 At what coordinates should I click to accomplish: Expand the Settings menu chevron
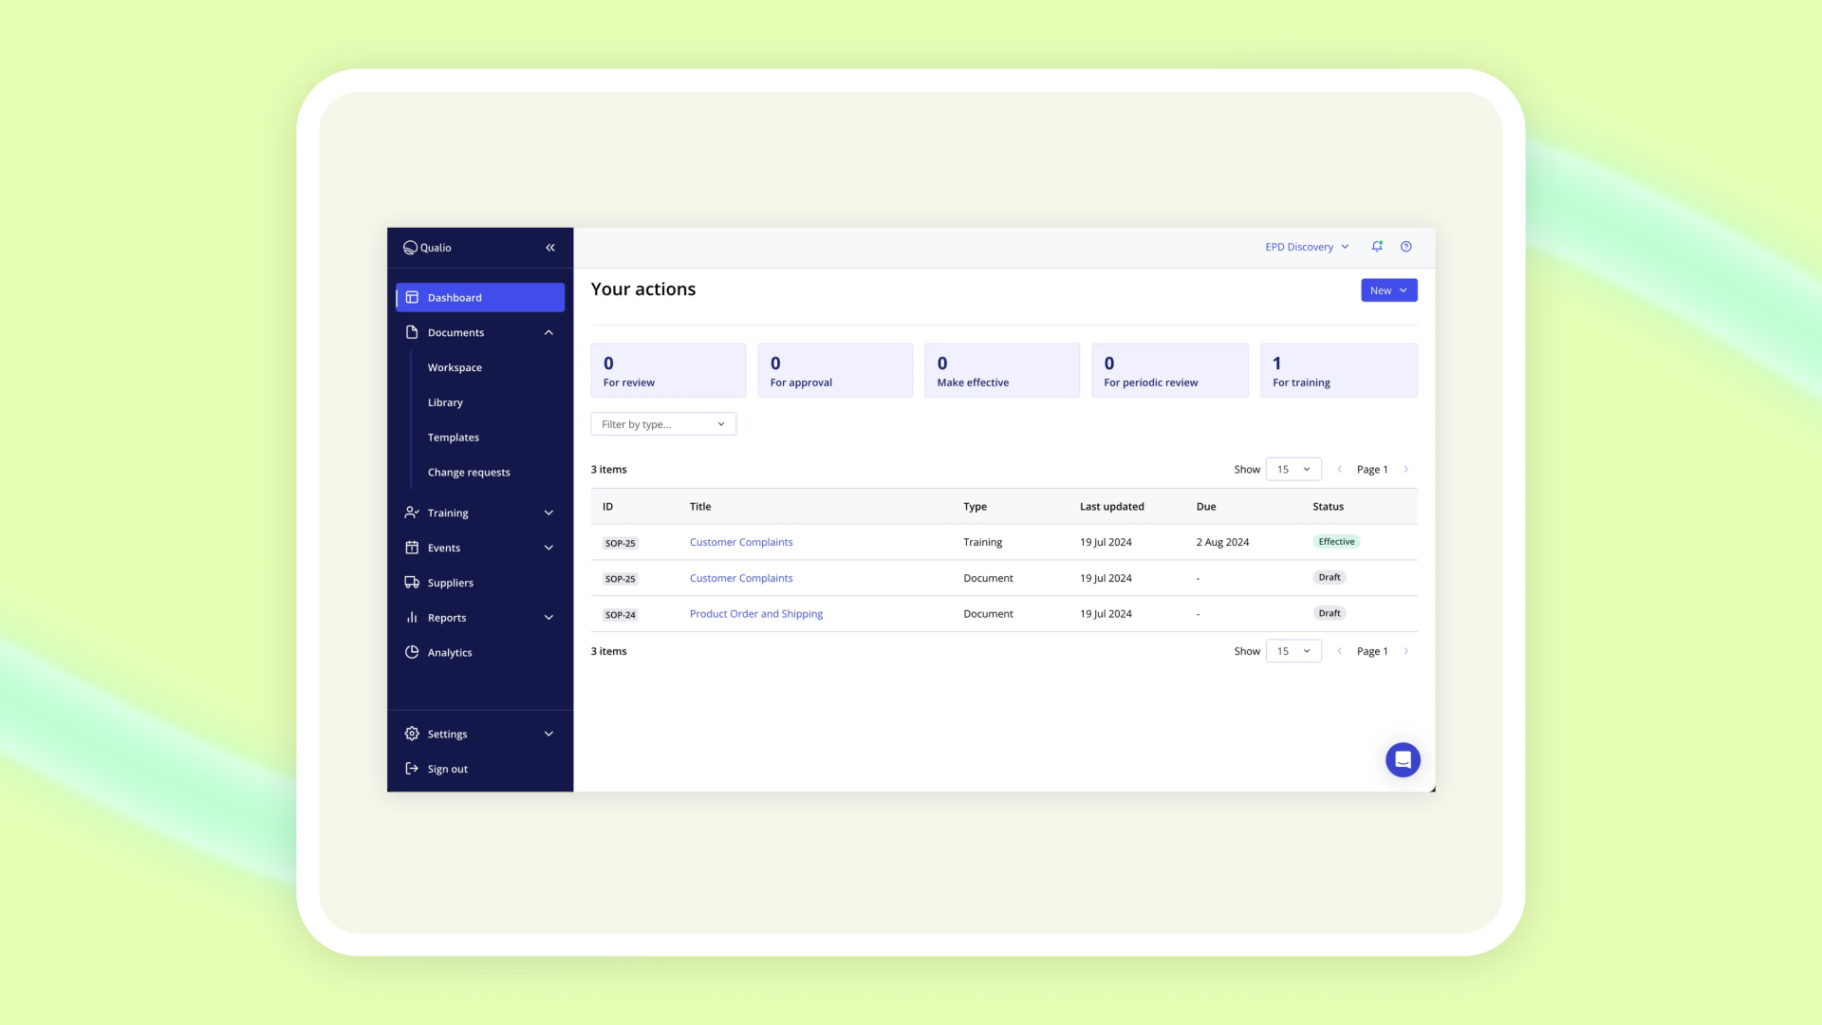(548, 735)
